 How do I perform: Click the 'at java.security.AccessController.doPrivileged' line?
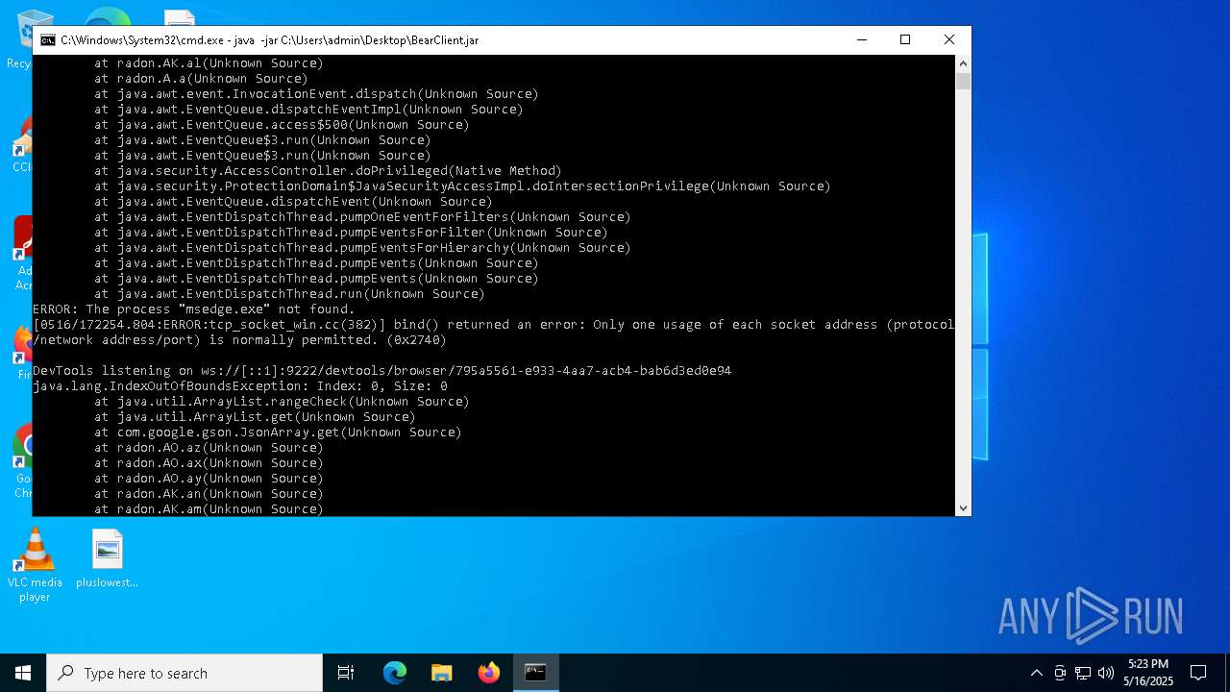328,170
